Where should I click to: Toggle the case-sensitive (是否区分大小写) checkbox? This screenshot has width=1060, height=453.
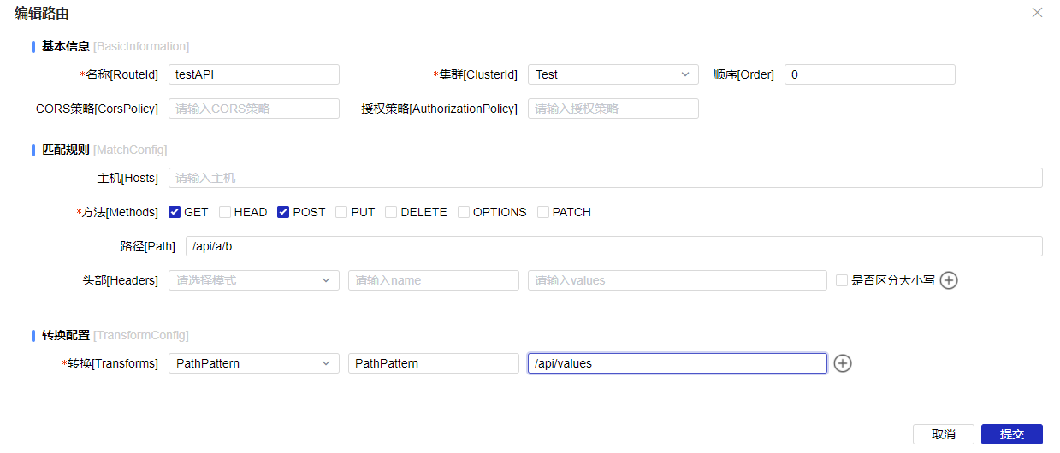[x=842, y=280]
